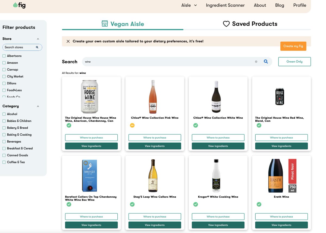Click green check badge on Kroger Cooking Wine
The height and width of the screenshot is (233, 326).
point(196,204)
